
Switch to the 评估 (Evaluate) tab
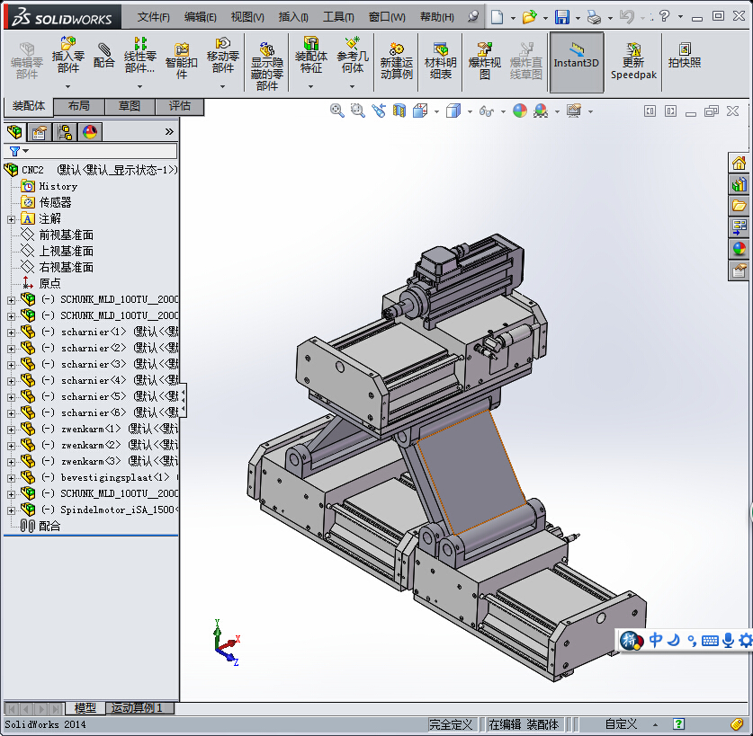click(x=179, y=106)
